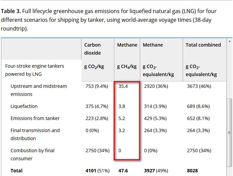Screen dimensions: 233x176
Task: Click the table's vertical scrollbar thumb
Action: coord(230,133)
